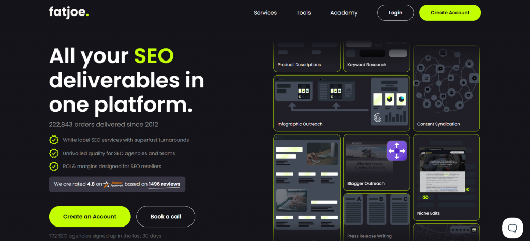The width and height of the screenshot is (530, 241).
Task: Click '772 SEO agencies signed up' text
Action: point(105,236)
